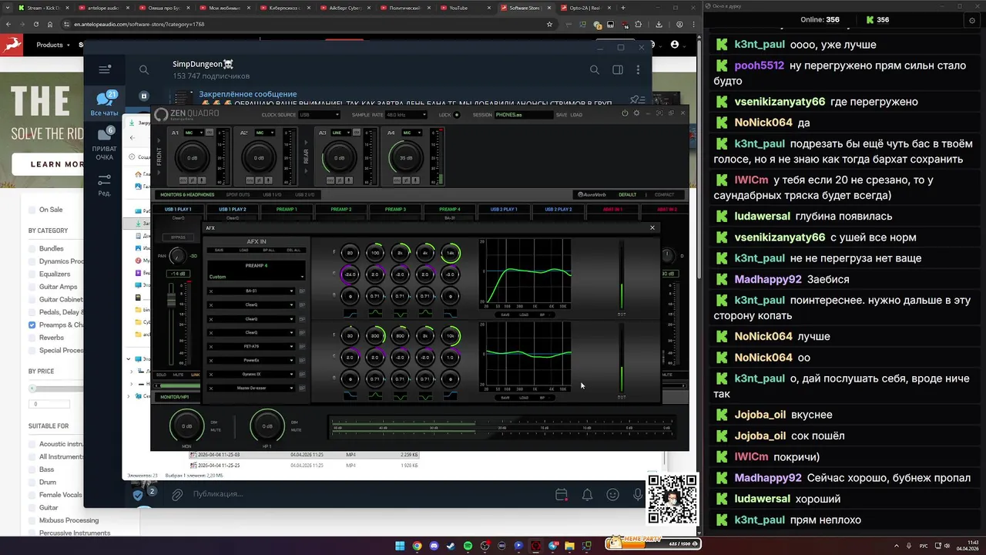Toggle the link icon on channel A3
Viewport: 986px width, 555px height.
tap(358, 133)
